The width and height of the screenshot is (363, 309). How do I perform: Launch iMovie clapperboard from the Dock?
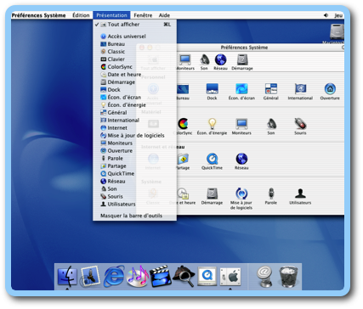(161, 277)
